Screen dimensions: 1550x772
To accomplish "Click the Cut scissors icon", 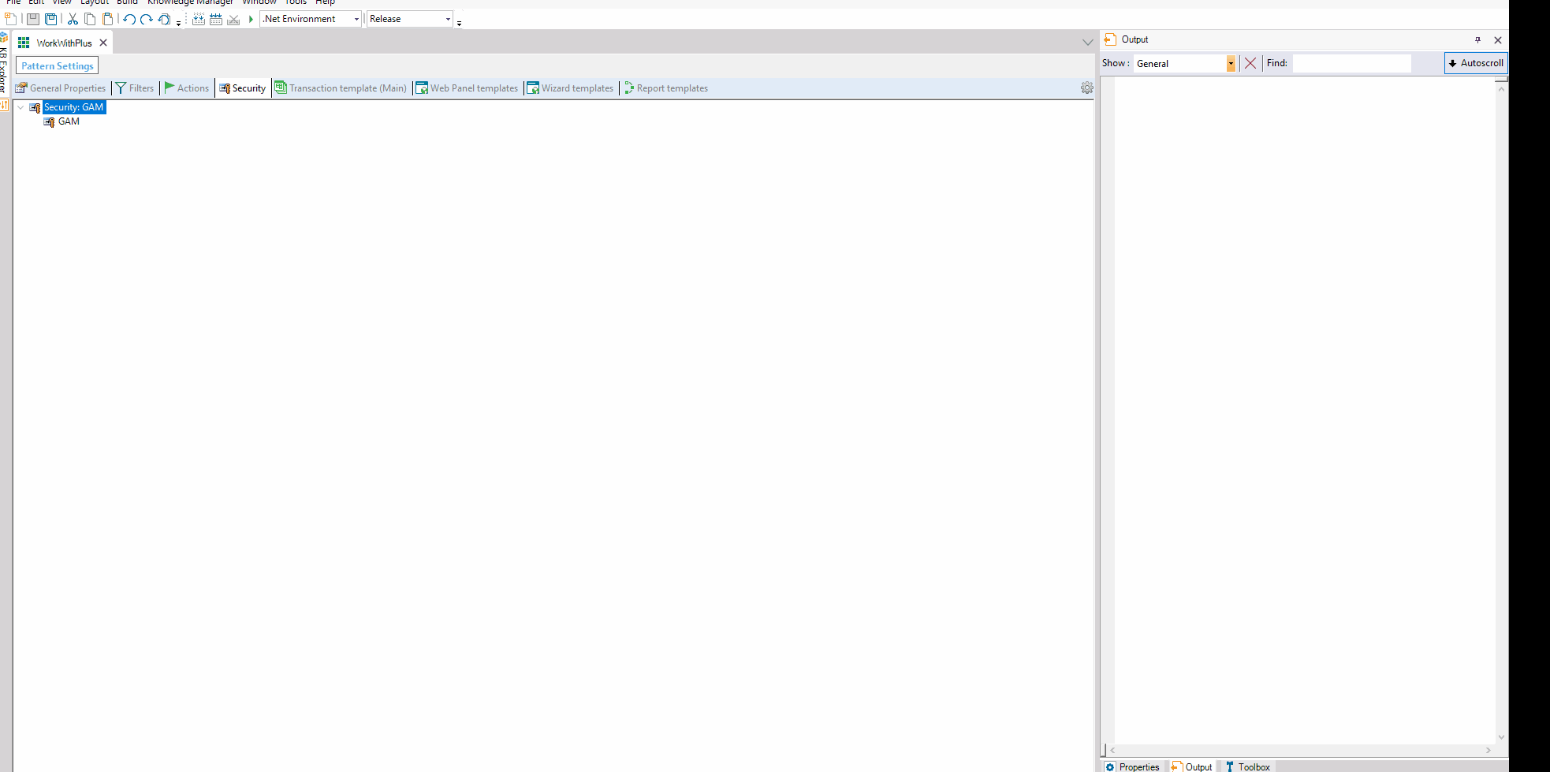I will [x=73, y=19].
